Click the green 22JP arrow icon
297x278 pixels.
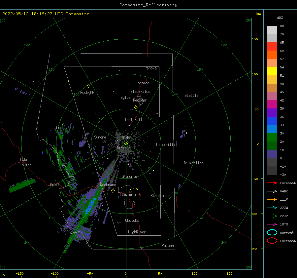pos(272,216)
